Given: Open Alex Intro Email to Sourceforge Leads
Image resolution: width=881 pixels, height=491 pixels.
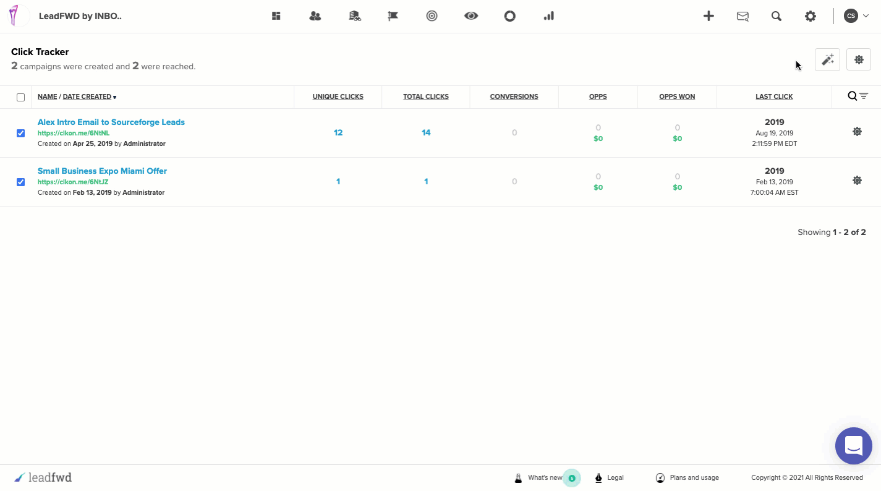Looking at the screenshot, I should tap(111, 122).
